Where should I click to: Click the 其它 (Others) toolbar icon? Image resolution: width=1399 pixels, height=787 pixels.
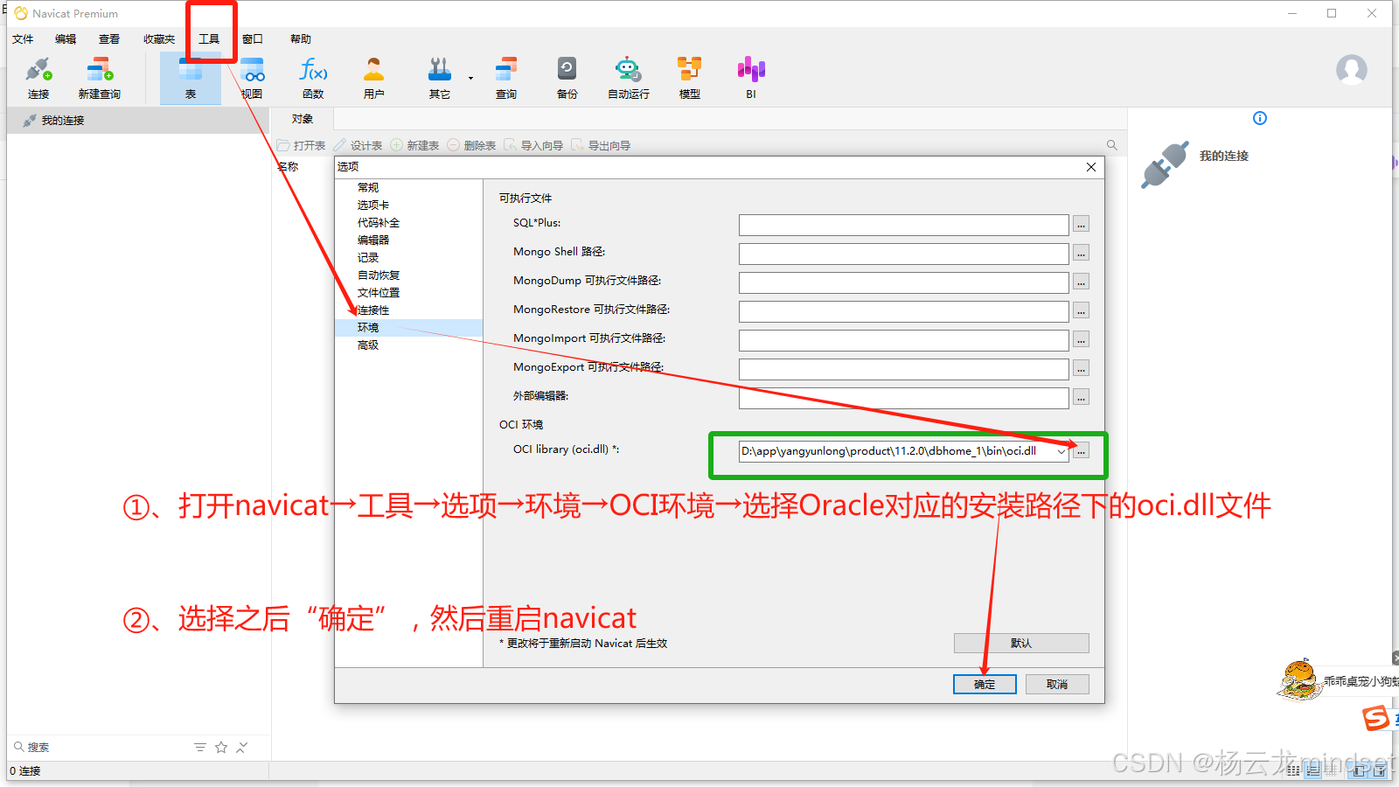coord(440,78)
